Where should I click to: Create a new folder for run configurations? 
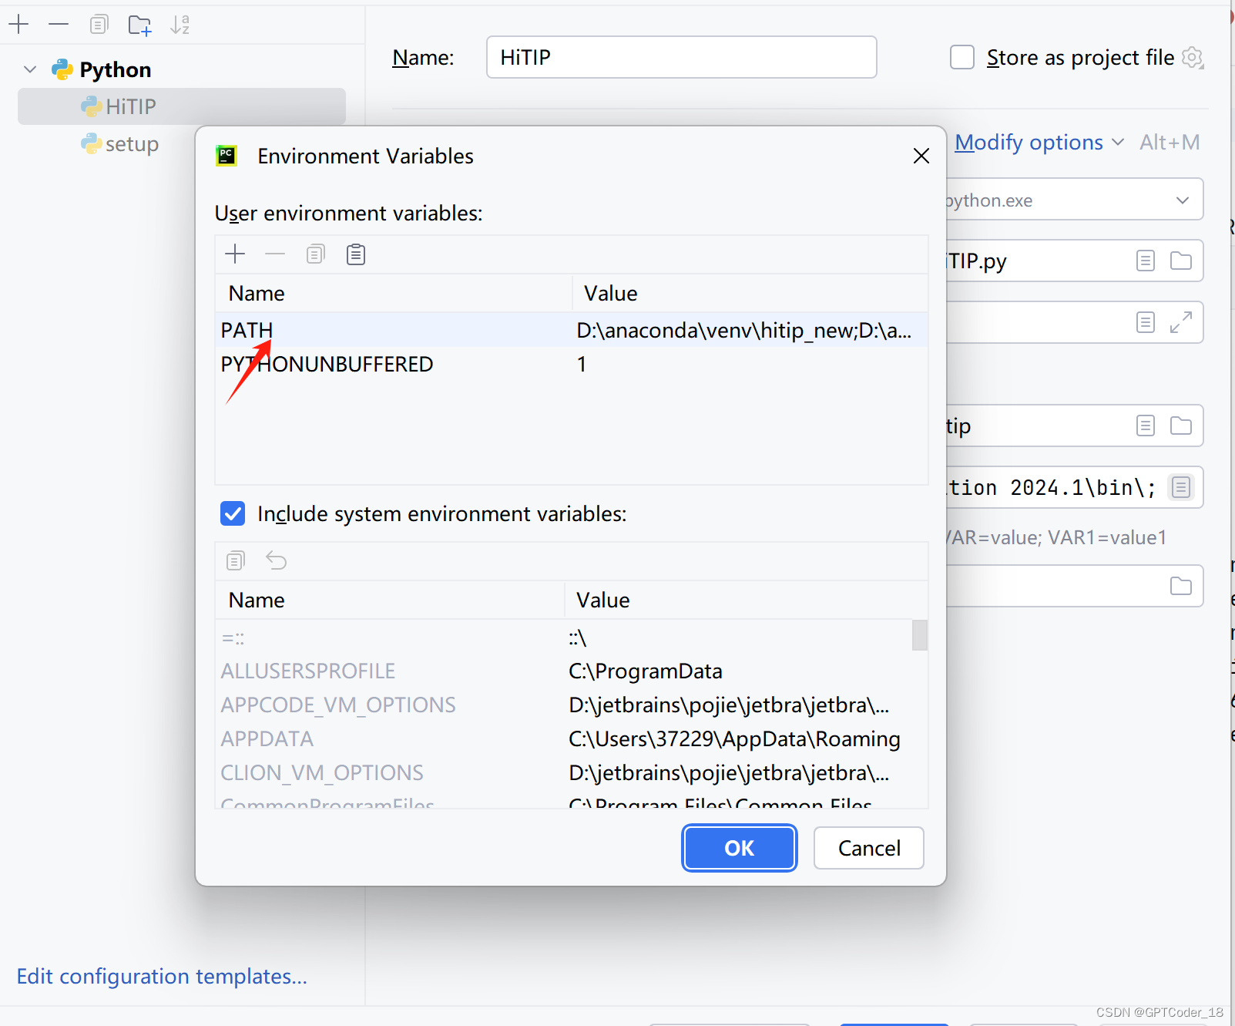[x=139, y=24]
